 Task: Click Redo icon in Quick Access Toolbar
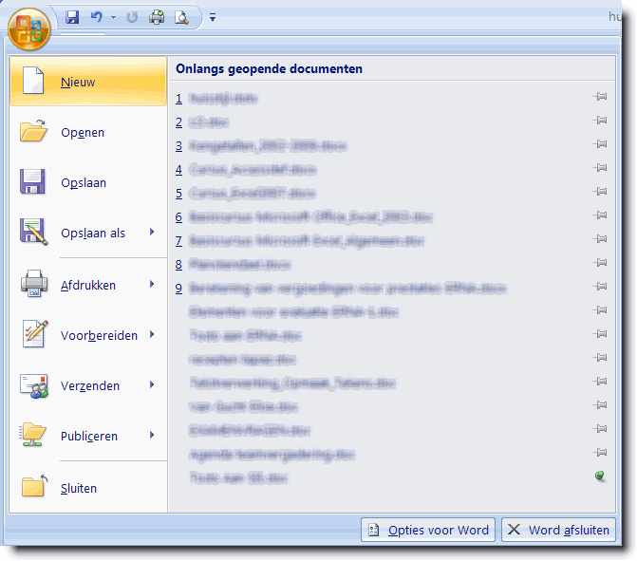[133, 17]
